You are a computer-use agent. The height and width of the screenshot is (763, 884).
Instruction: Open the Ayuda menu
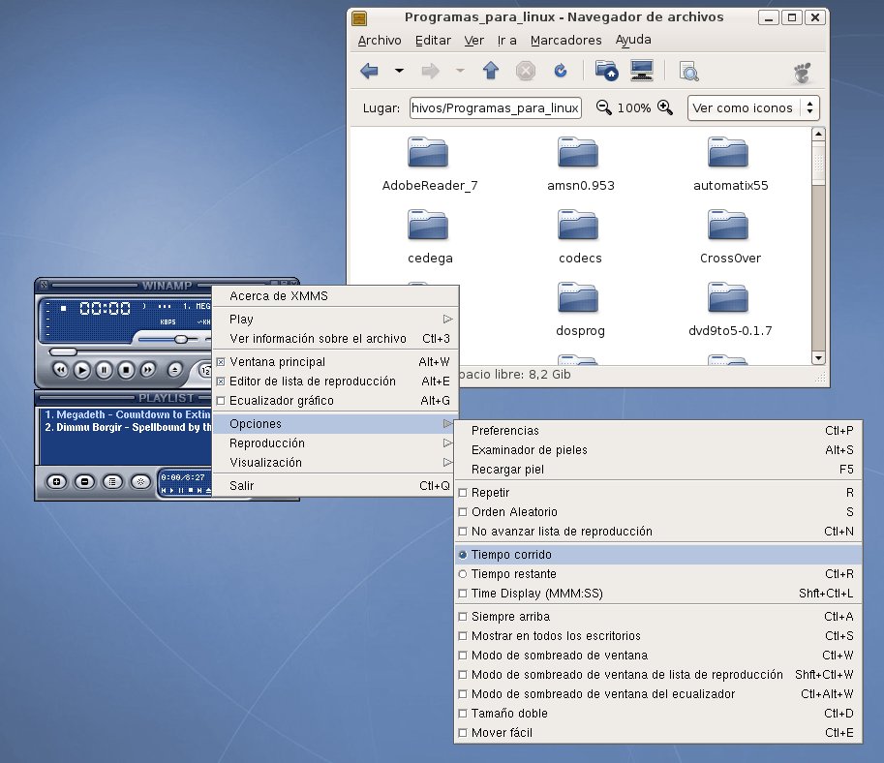pyautogui.click(x=633, y=40)
